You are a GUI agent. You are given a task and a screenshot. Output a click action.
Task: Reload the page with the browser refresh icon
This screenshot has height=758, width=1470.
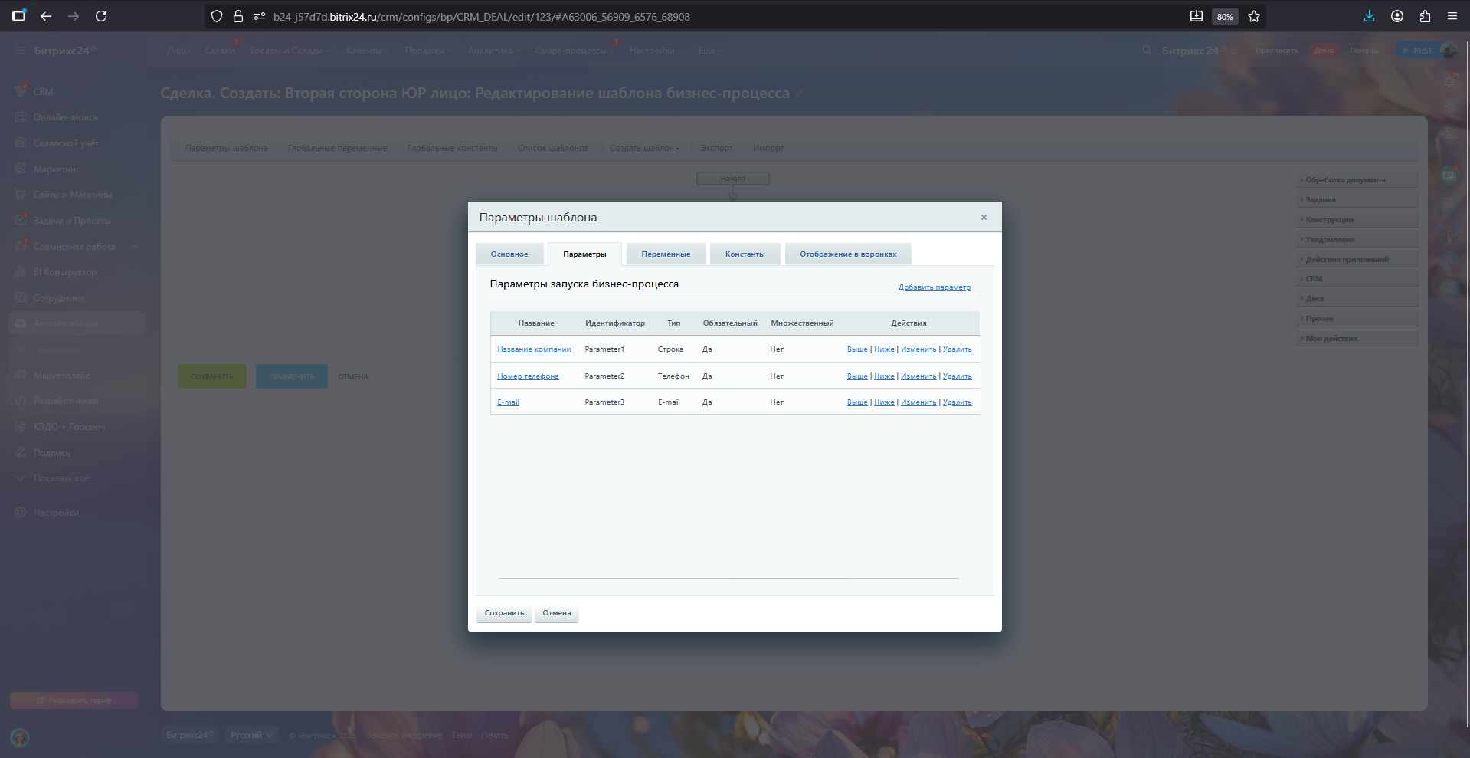point(101,16)
